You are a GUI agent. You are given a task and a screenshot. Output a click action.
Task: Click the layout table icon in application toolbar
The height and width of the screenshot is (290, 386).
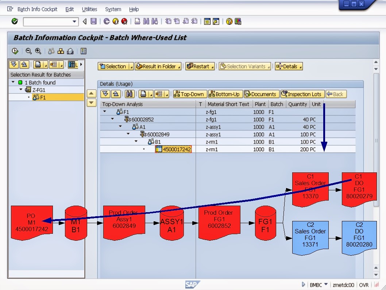(x=84, y=51)
